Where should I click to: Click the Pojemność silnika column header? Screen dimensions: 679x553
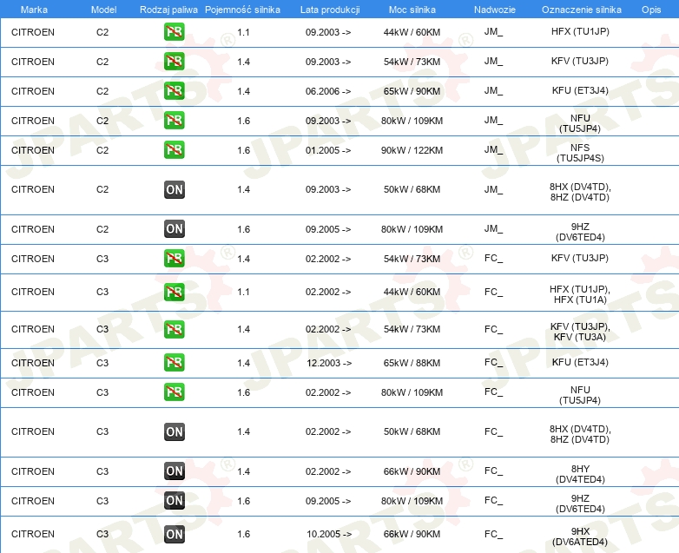click(242, 10)
